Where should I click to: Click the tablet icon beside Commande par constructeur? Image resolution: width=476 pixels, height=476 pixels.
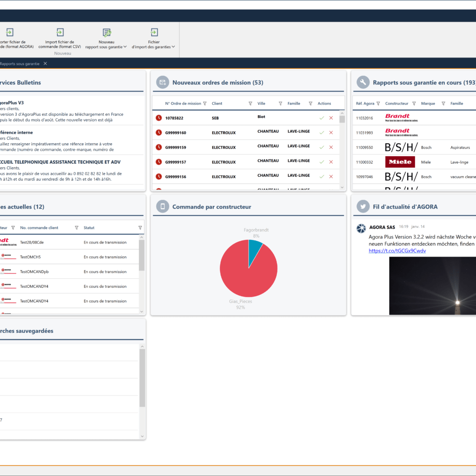pos(163,206)
